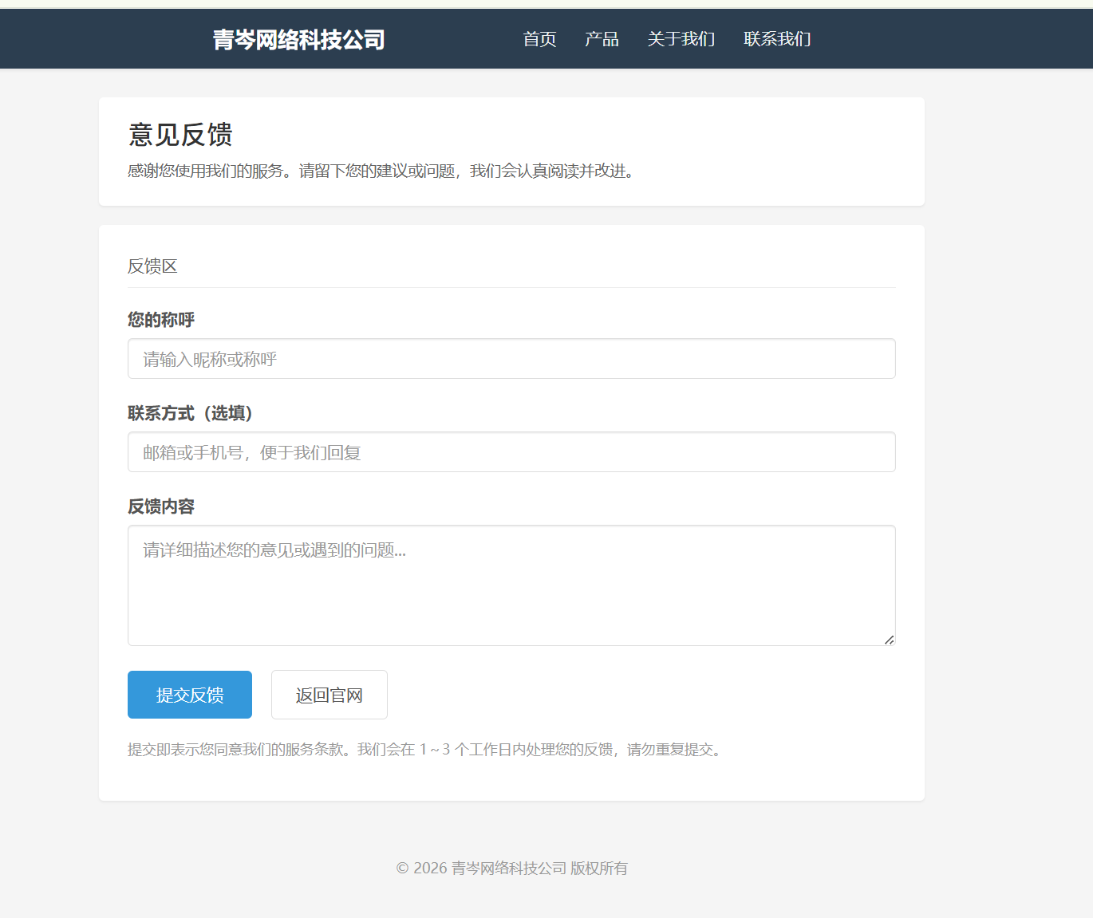
Task: Focus the 联系方式 contact input box
Action: coord(511,451)
